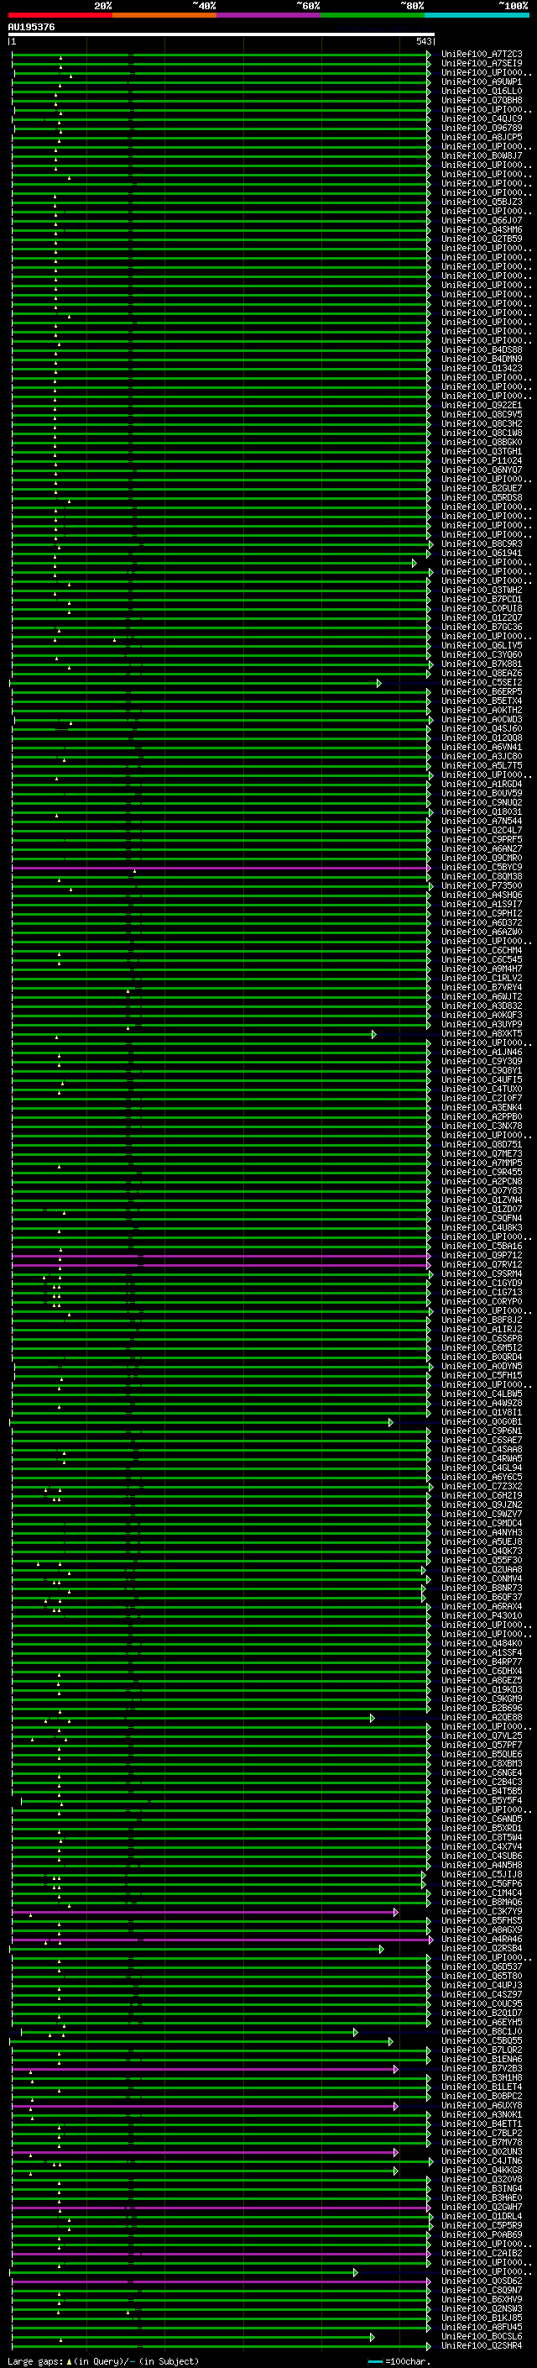Click the cyan =100char. scale bar
The height and width of the screenshot is (2368, 537).
(x=374, y=2361)
